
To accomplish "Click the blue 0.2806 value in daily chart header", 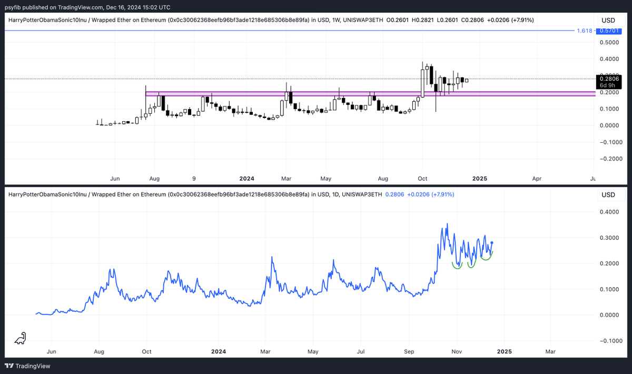I will coord(395,195).
